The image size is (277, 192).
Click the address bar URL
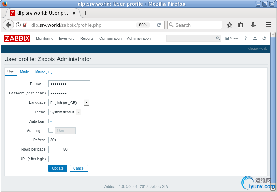pos(66,25)
